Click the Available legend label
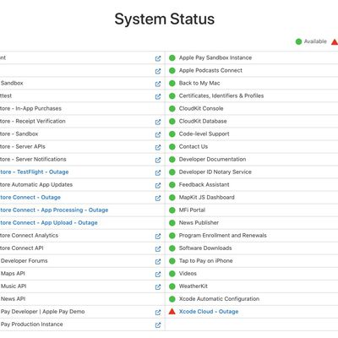 point(315,41)
